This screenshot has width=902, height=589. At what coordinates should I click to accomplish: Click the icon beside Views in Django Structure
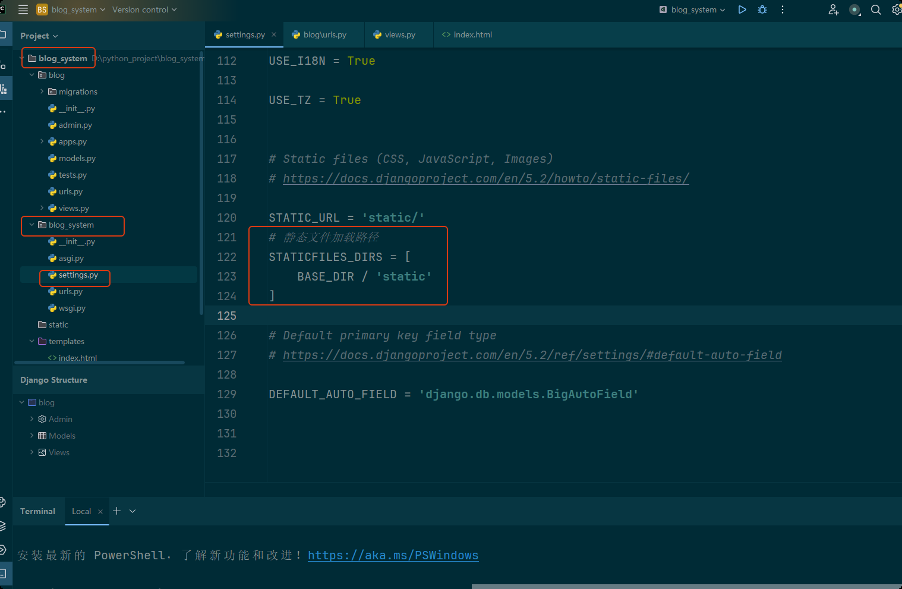[x=42, y=452]
